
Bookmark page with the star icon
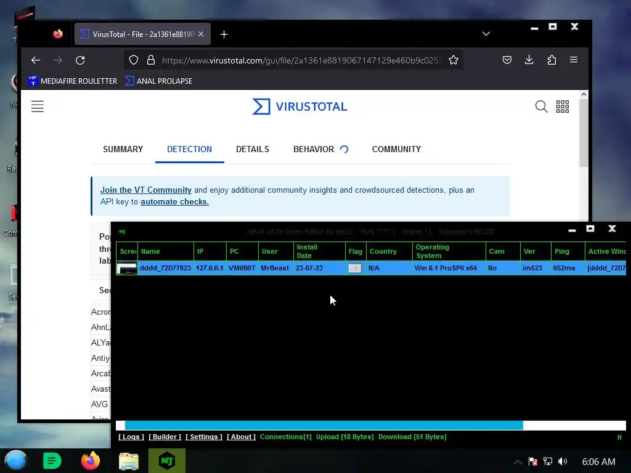pos(454,60)
